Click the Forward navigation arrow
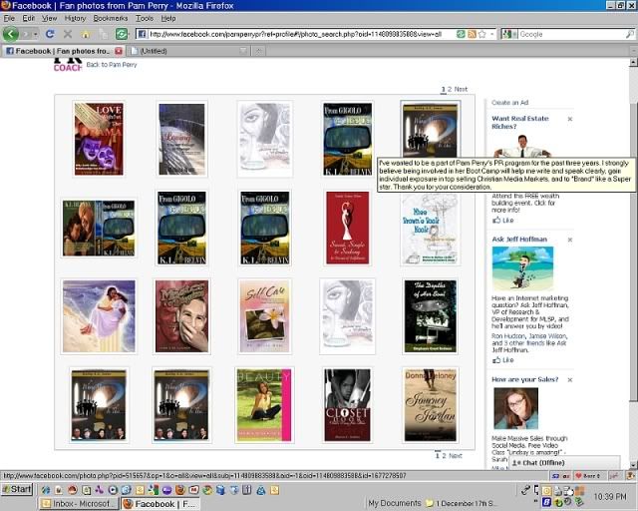638x511 pixels. click(27, 34)
